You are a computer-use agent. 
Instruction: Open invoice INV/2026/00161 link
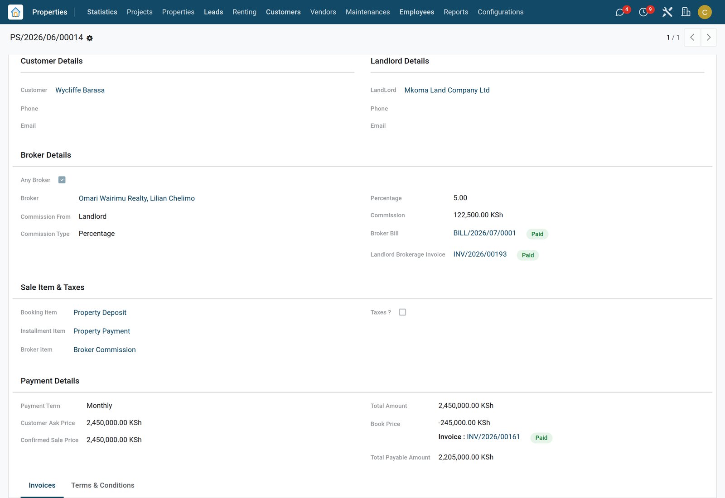coord(493,437)
